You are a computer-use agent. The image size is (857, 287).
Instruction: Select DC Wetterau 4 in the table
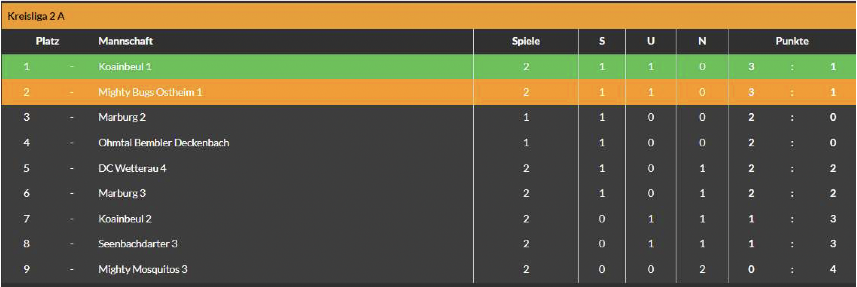132,168
